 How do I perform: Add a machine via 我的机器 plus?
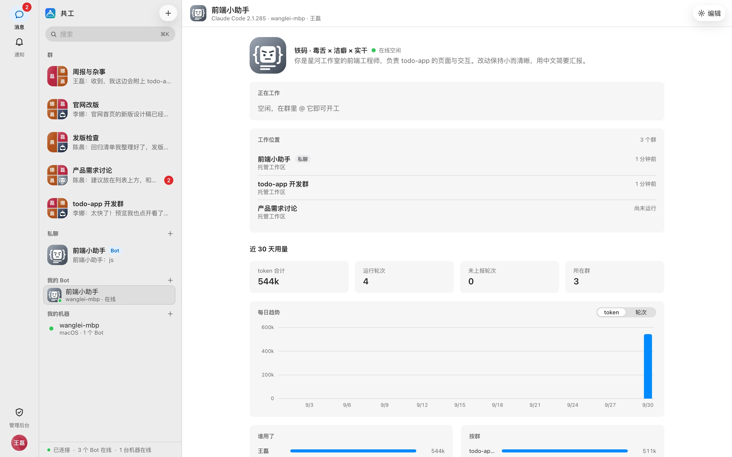170,314
